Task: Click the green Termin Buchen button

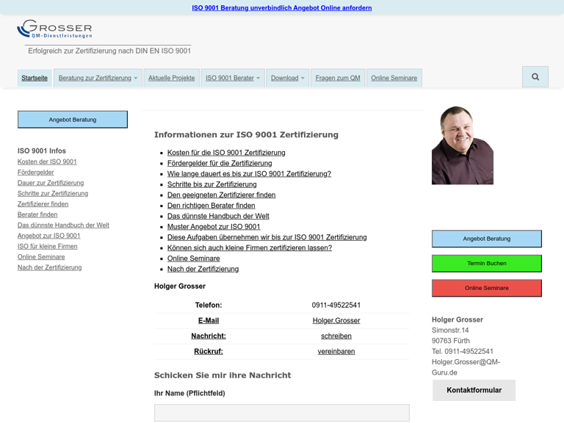Action: (486, 264)
